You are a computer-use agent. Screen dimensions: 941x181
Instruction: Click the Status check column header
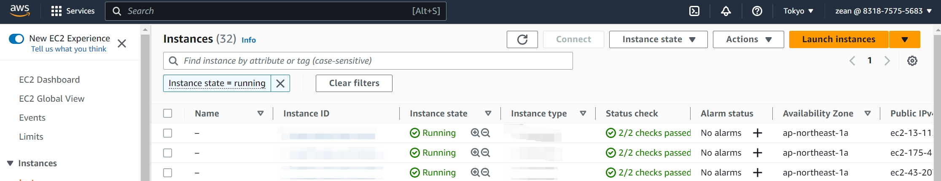[632, 113]
